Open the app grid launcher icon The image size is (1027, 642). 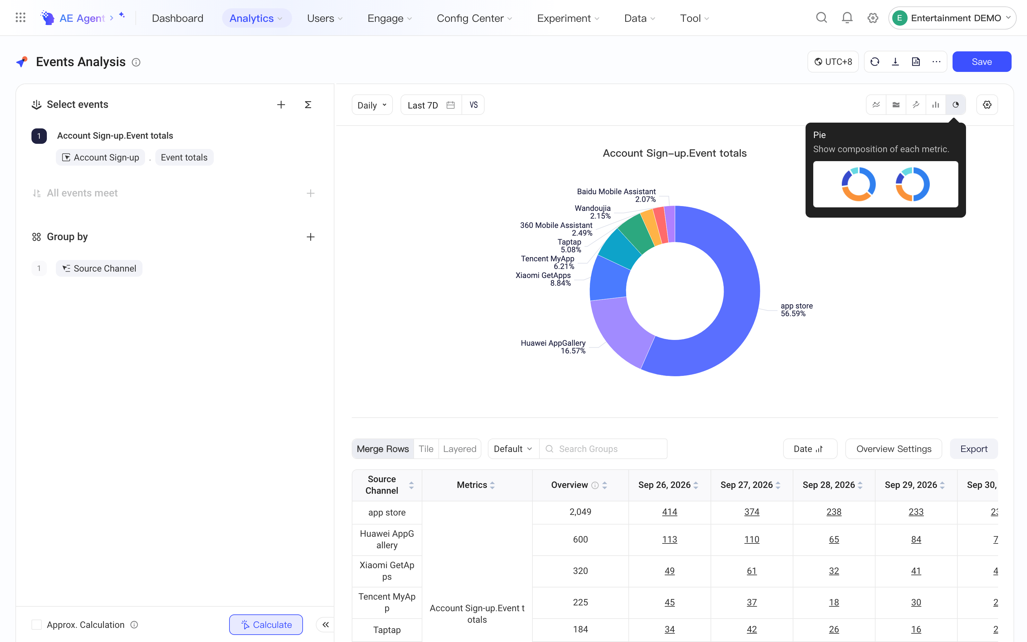[x=20, y=18]
